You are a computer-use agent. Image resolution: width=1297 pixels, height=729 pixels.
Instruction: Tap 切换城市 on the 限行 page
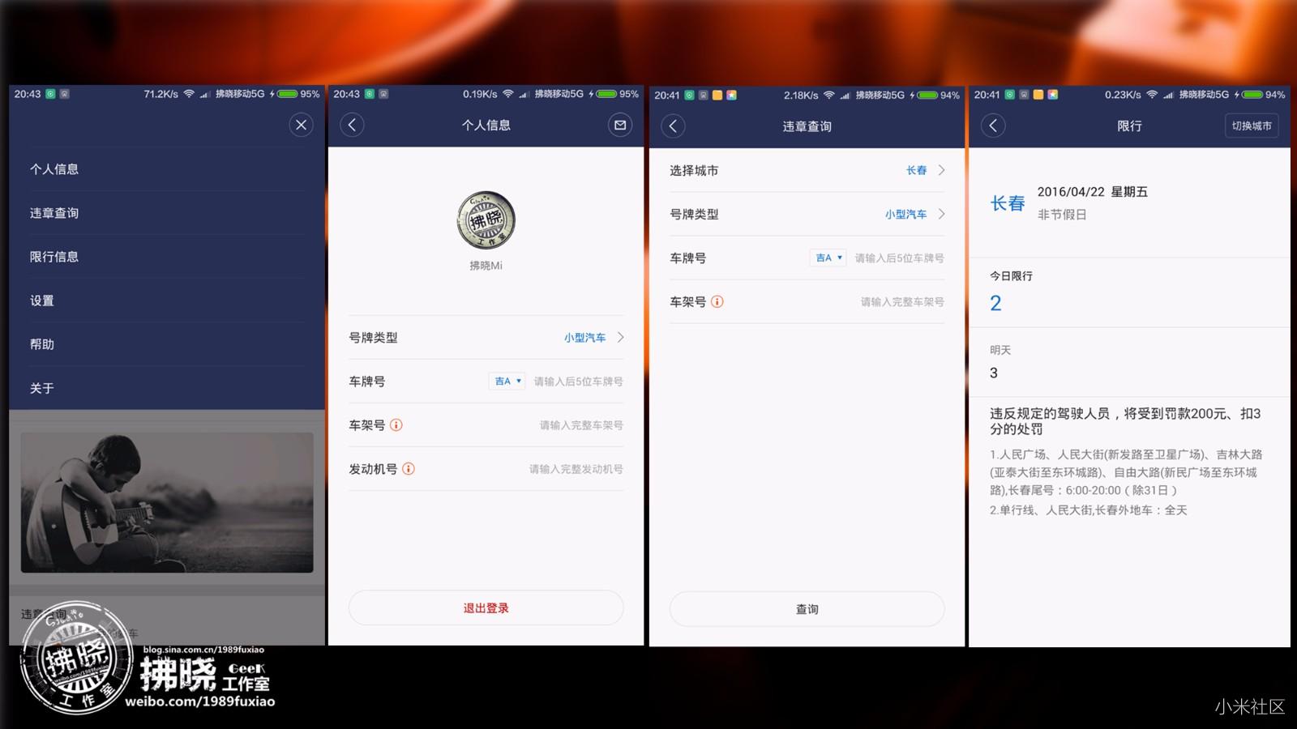(x=1251, y=126)
